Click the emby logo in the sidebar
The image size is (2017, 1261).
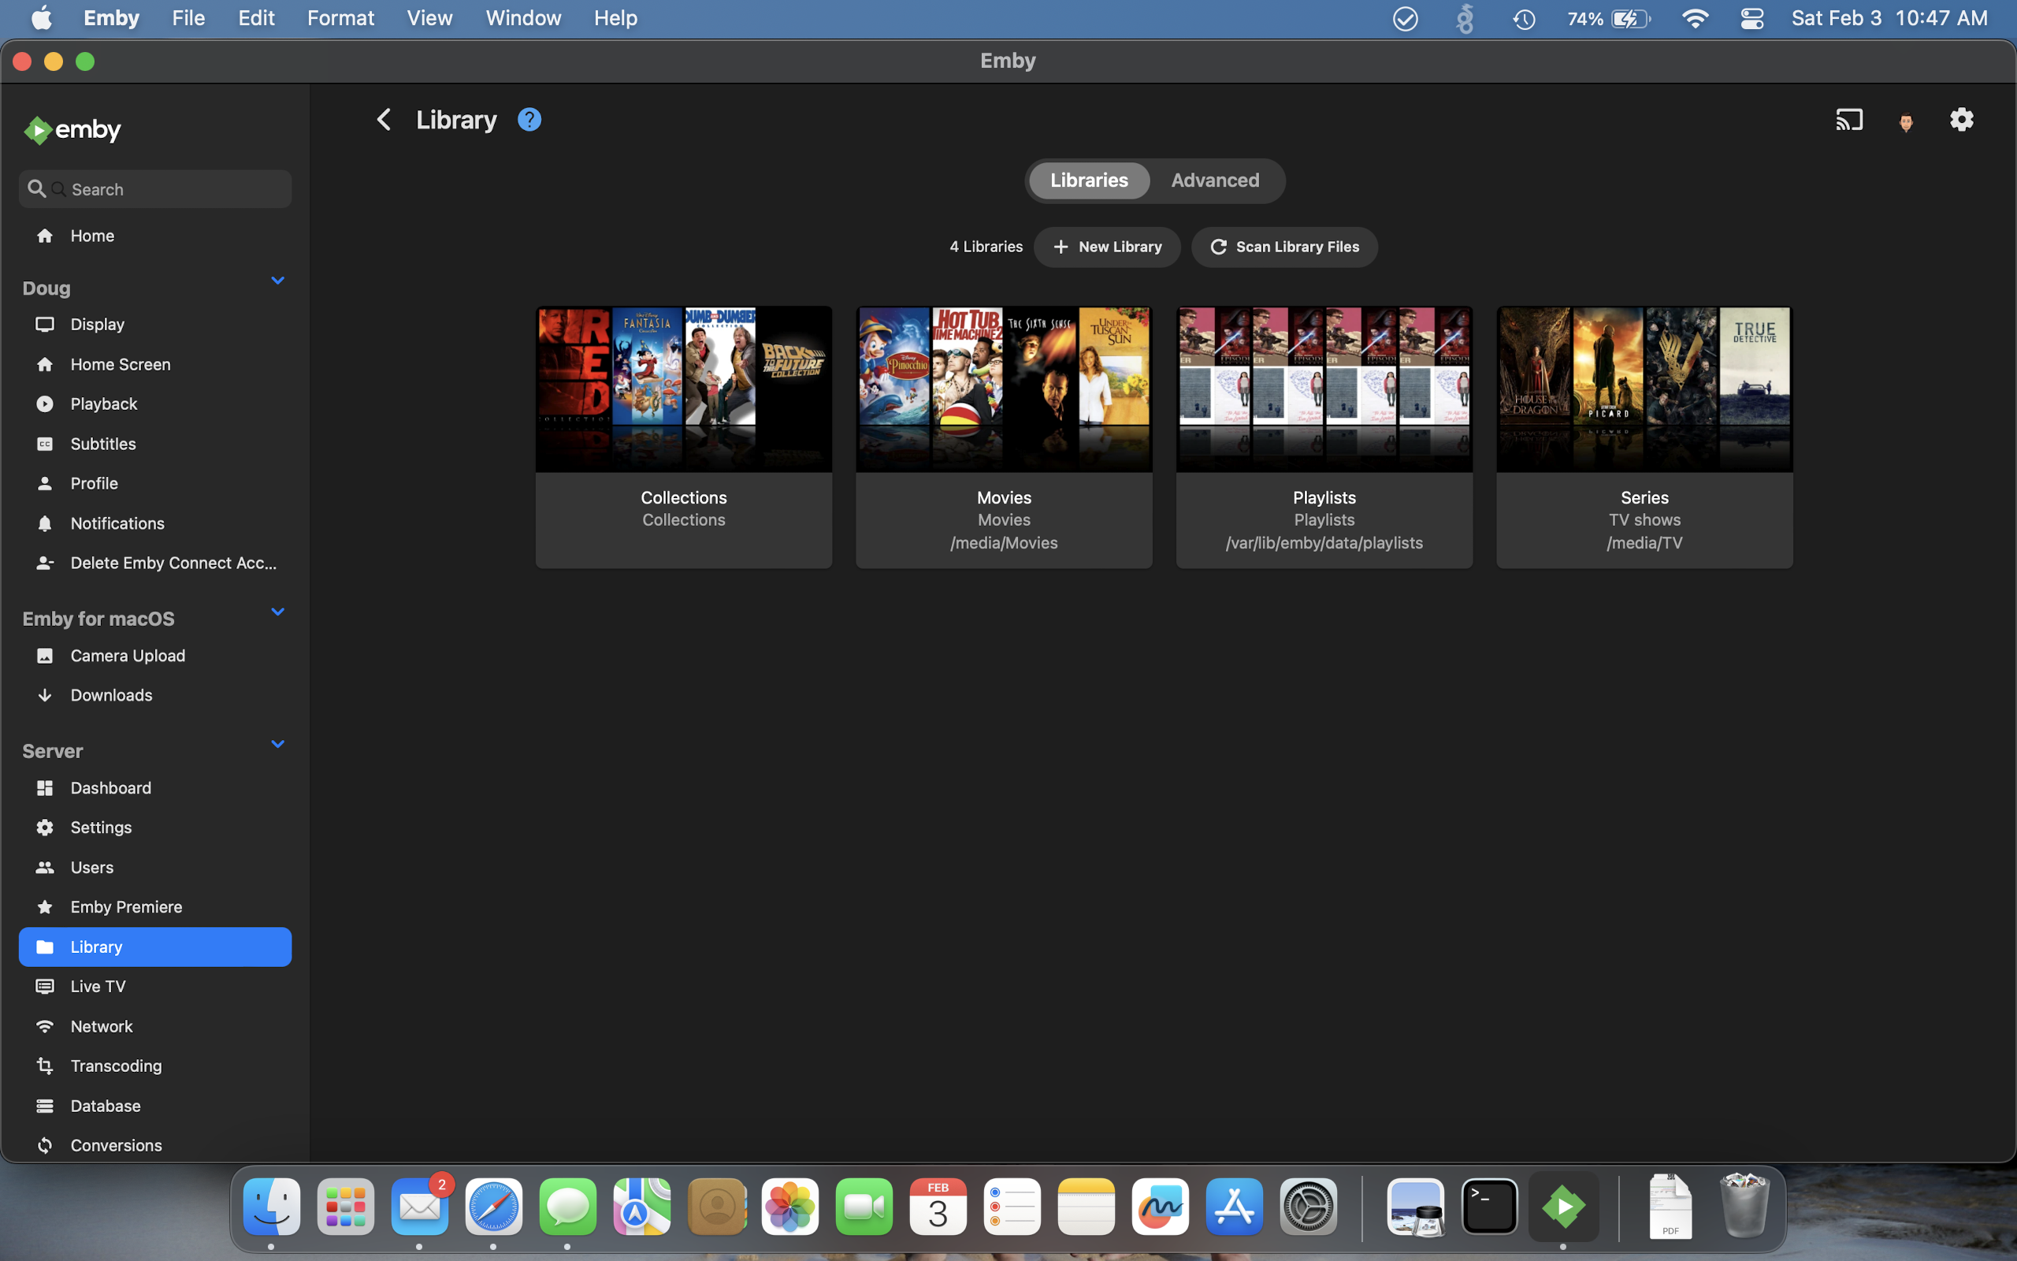(72, 130)
